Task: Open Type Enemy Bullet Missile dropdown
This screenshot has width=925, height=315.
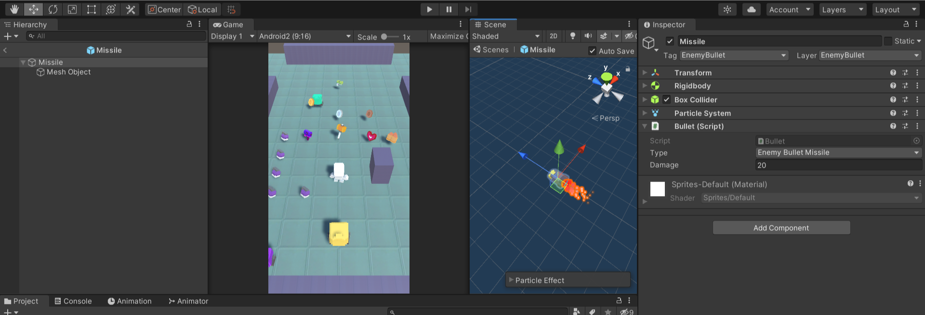Action: pos(839,152)
